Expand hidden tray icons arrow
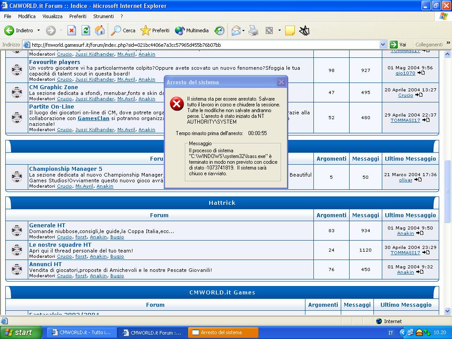Image resolution: width=452 pixels, height=339 pixels. pos(403,333)
